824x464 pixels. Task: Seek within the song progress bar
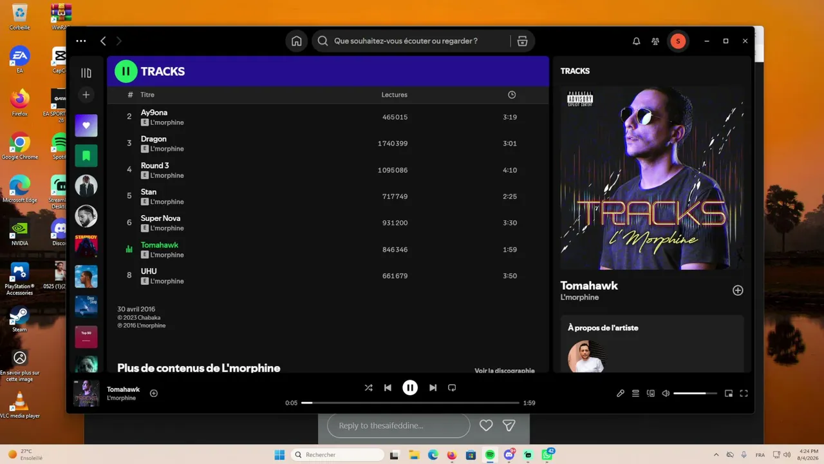(x=410, y=403)
